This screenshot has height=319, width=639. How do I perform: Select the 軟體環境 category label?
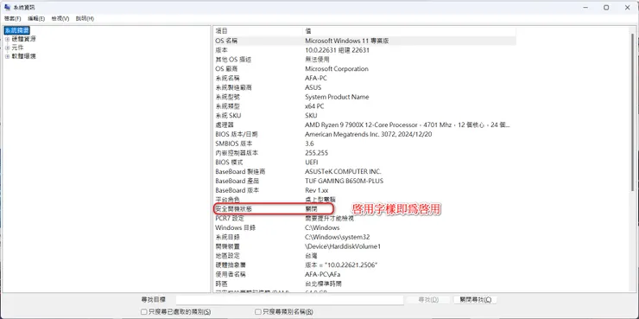(23, 57)
